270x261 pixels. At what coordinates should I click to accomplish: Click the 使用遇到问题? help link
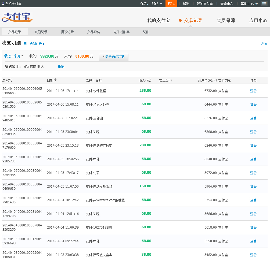click(34, 43)
